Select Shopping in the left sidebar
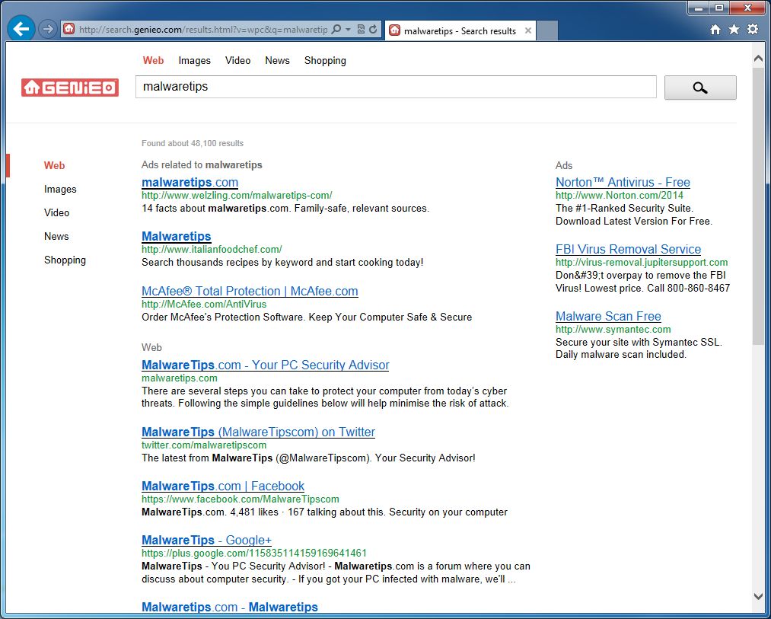Viewport: 771px width, 619px height. click(x=65, y=260)
